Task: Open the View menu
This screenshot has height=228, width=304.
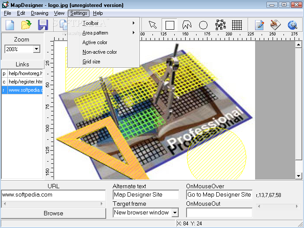Action: 59,13
